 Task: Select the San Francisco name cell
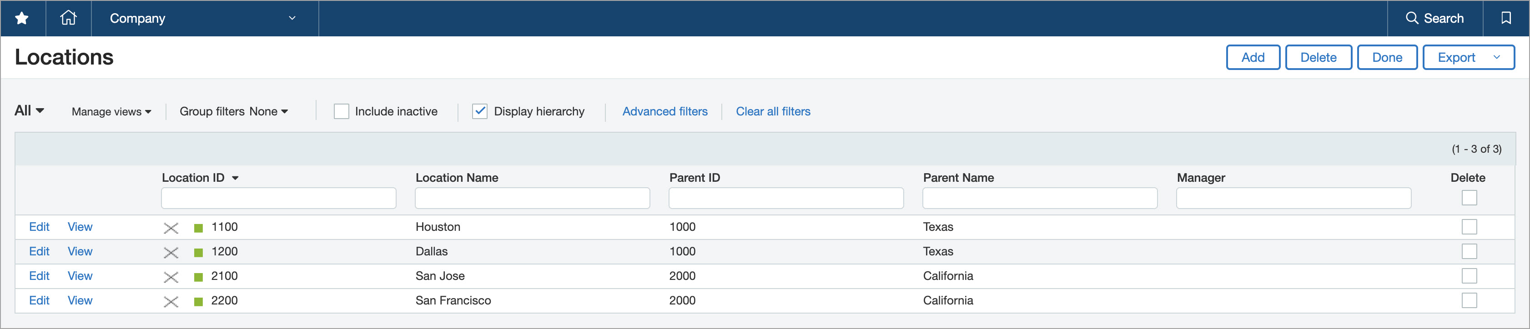[453, 300]
